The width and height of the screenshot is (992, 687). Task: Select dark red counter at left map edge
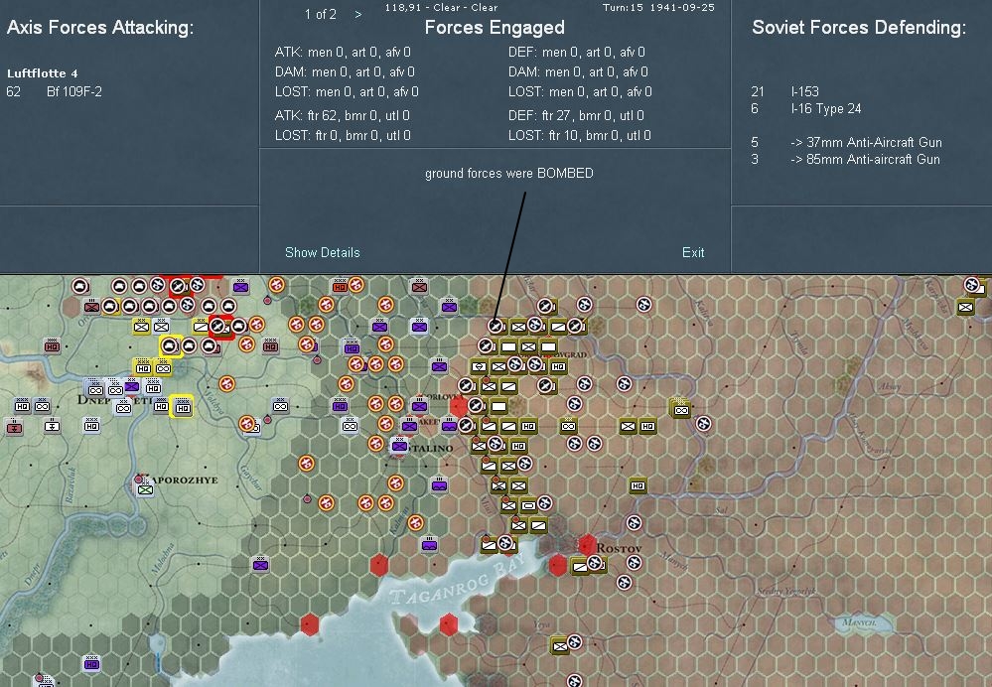point(14,427)
